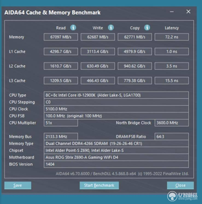Select the Memory read value 67097 MB/s

tap(61, 37)
